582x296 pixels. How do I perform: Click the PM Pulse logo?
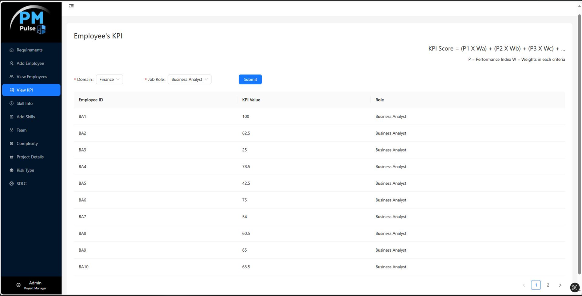[31, 22]
